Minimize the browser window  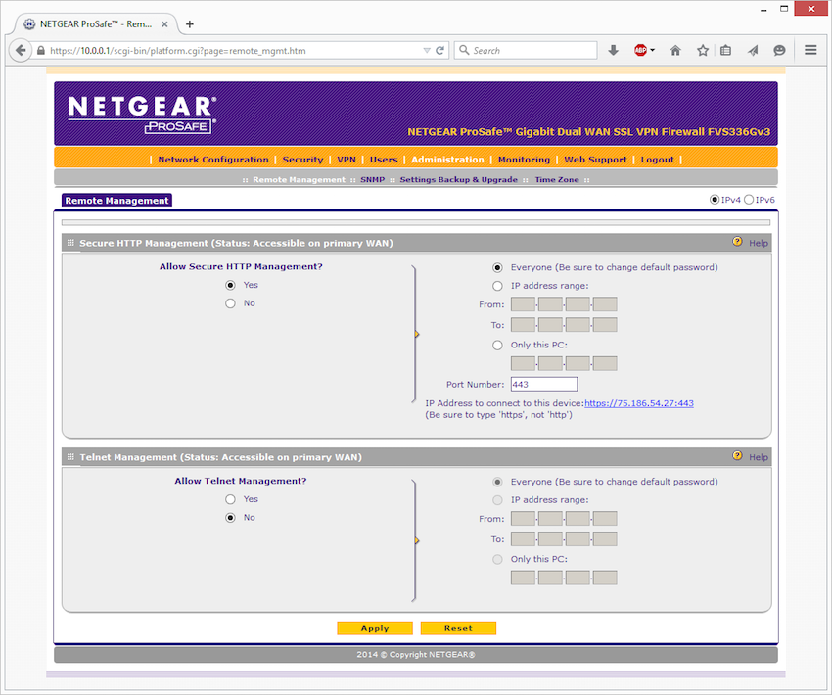(x=763, y=9)
